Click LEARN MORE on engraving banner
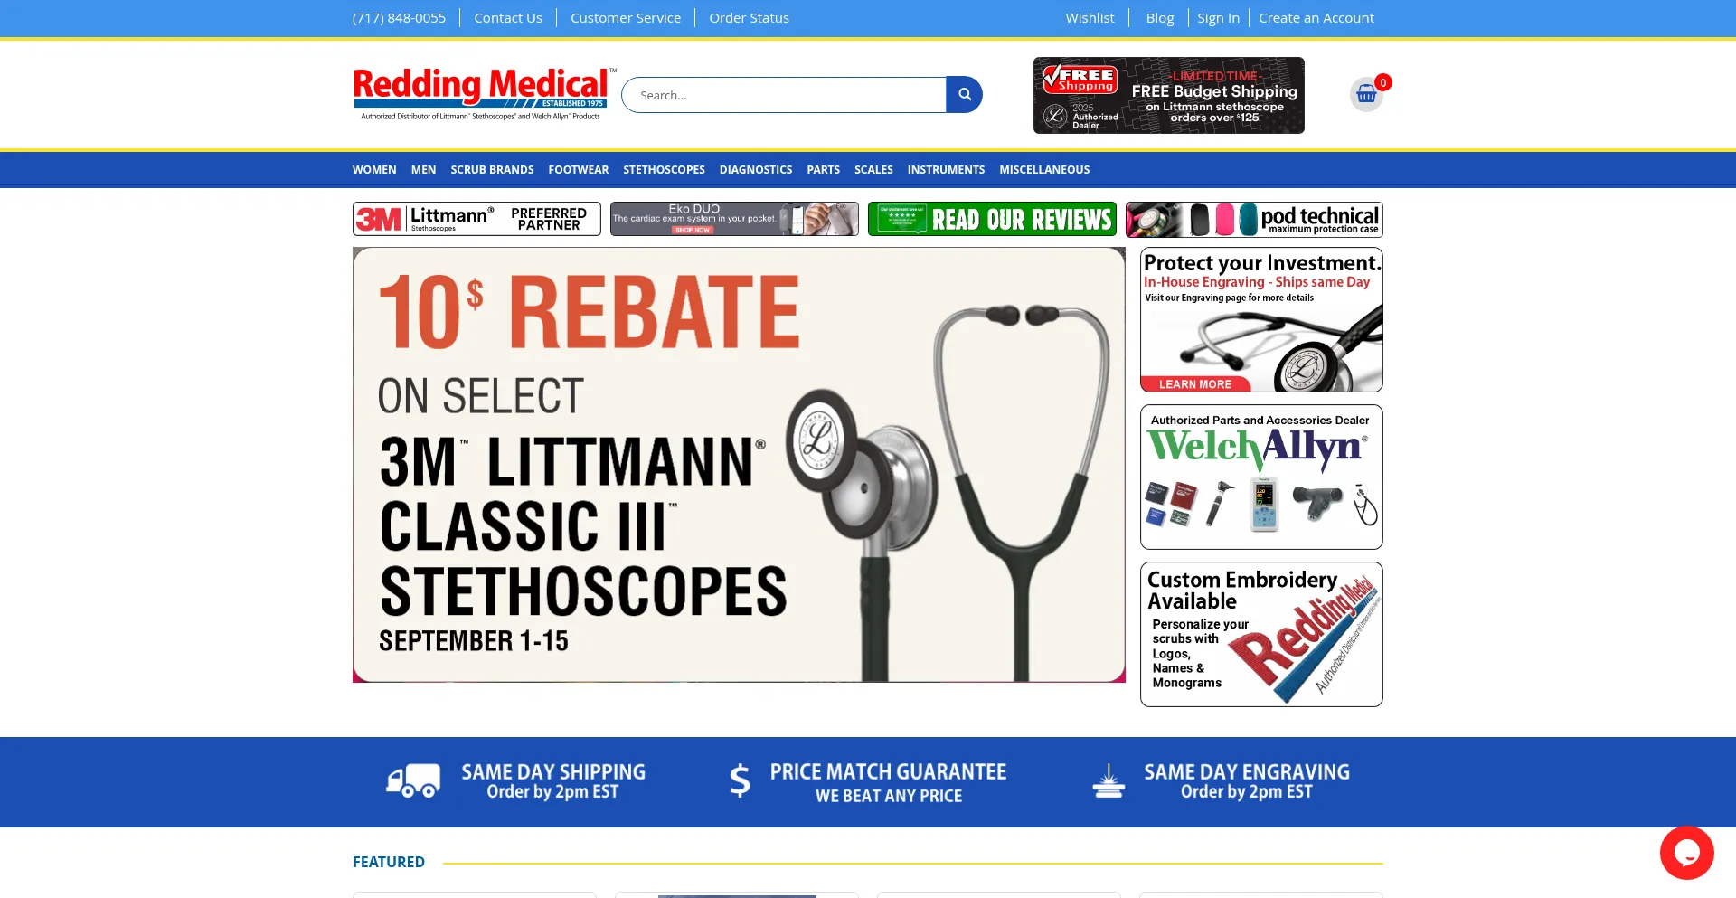The image size is (1736, 898). (1195, 384)
